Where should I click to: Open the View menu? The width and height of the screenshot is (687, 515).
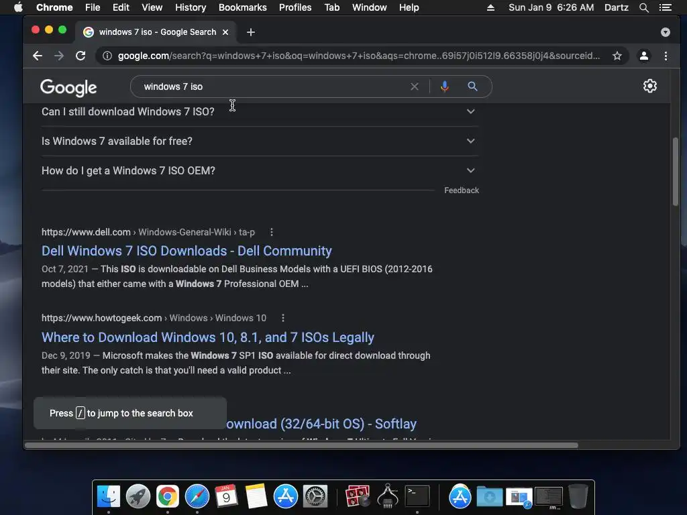[152, 7]
